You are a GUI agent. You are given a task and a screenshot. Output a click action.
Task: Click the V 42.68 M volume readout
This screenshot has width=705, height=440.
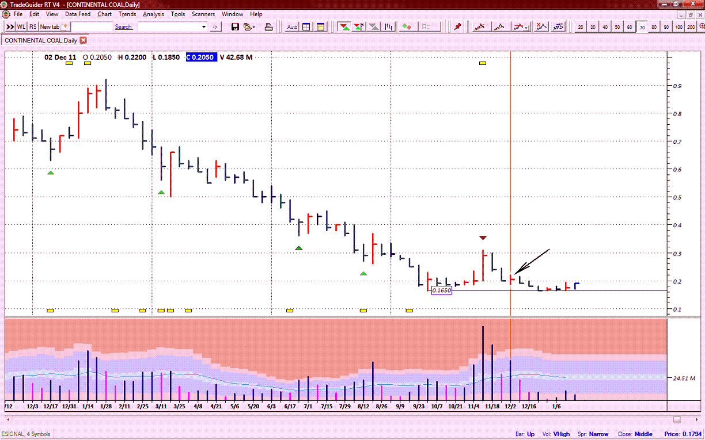(236, 57)
